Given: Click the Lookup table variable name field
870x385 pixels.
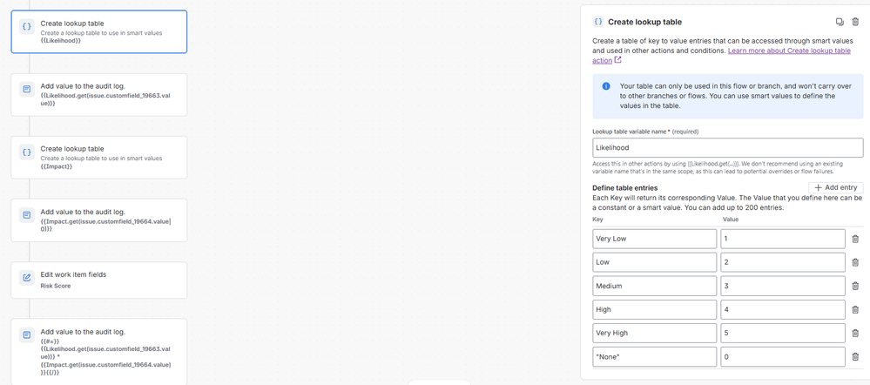Looking at the screenshot, I should 728,147.
